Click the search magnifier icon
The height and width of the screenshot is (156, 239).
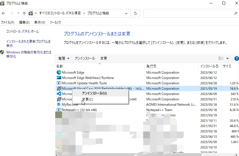(236, 13)
